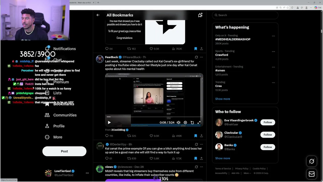Enter fullscreen on the FearBuck video
Image resolution: width=323 pixels, height=182 pixels.
(x=199, y=122)
